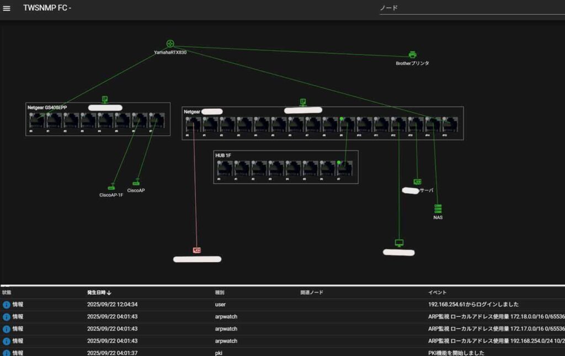Click the ノード search field
Image resolution: width=565 pixels, height=356 pixels.
(469, 8)
